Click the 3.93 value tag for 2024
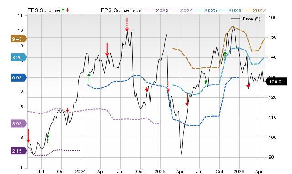292x174 pixels. point(19,123)
